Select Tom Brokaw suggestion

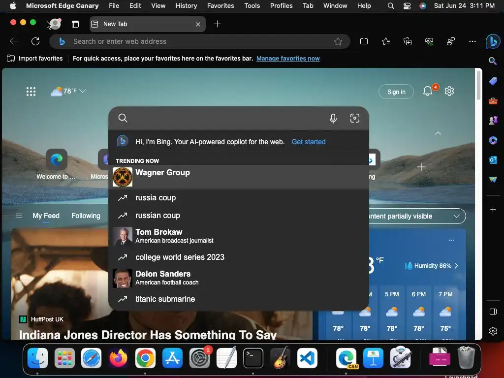[239, 236]
